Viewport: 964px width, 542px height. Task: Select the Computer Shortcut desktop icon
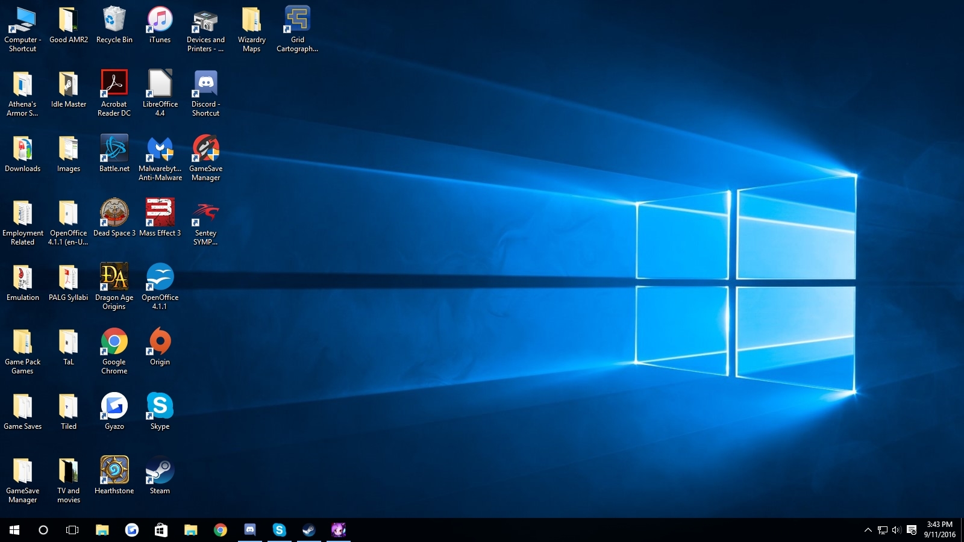coord(23,29)
